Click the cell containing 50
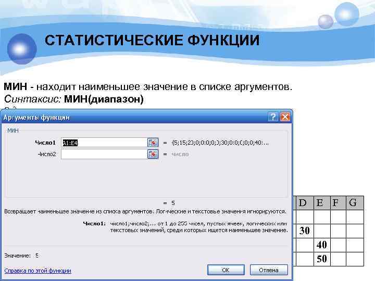Viewport: 375px width, 281px height. coord(322,259)
